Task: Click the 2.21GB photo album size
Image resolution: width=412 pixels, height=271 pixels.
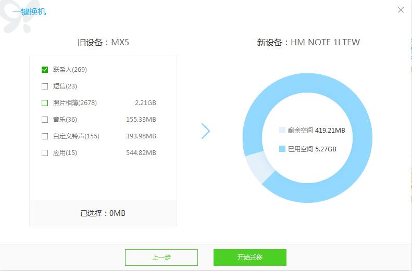Action: tap(145, 103)
